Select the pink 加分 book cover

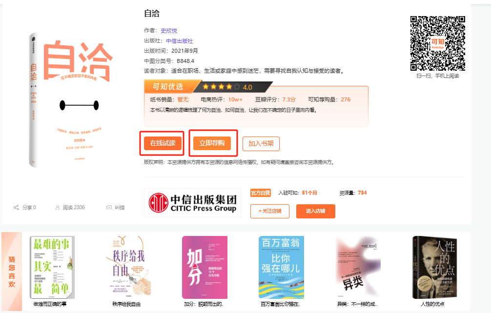[205, 267]
